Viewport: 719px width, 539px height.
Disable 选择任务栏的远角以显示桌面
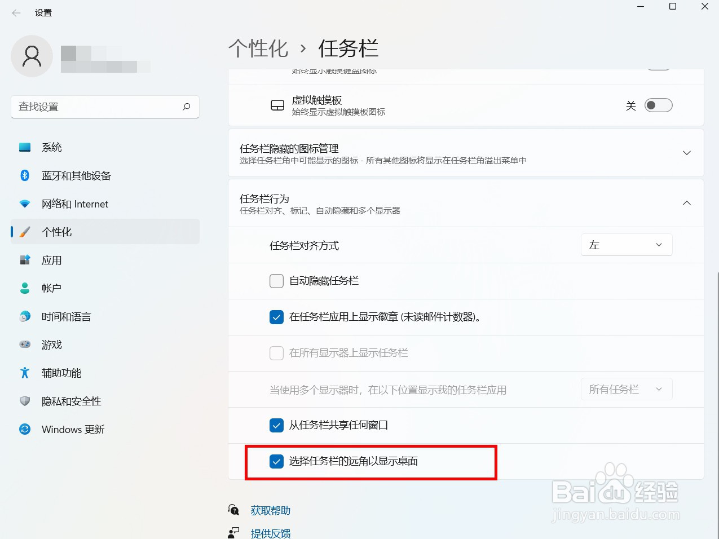(276, 462)
